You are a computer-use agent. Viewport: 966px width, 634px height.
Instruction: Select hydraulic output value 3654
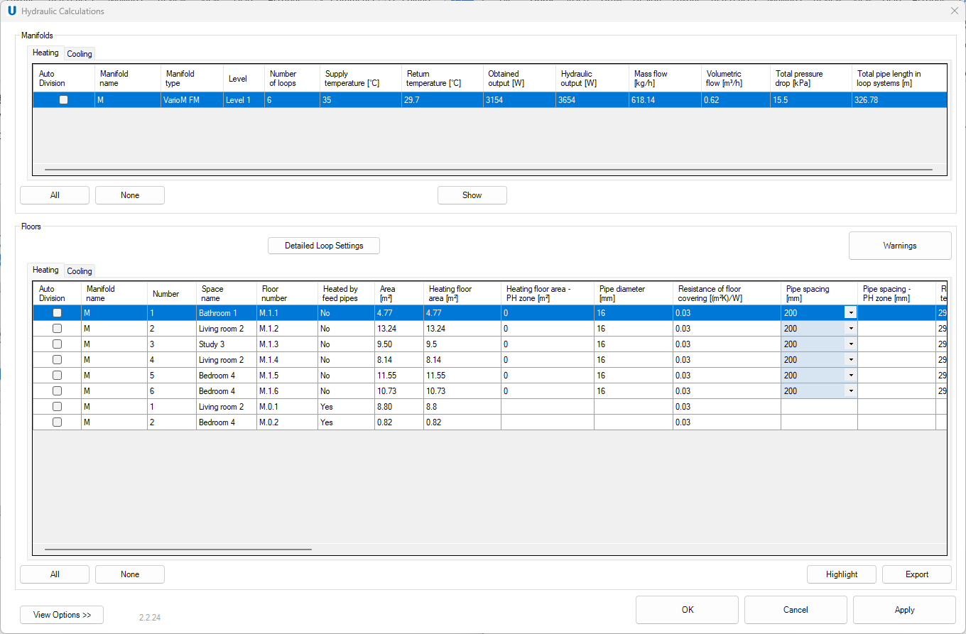(x=592, y=100)
